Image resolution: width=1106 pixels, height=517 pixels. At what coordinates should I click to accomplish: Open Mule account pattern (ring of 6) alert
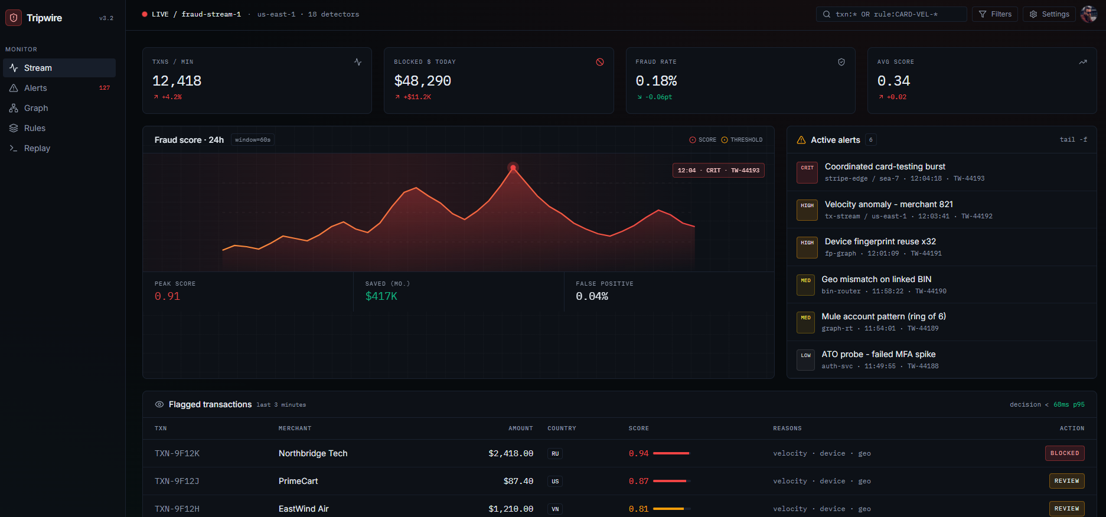click(942, 322)
